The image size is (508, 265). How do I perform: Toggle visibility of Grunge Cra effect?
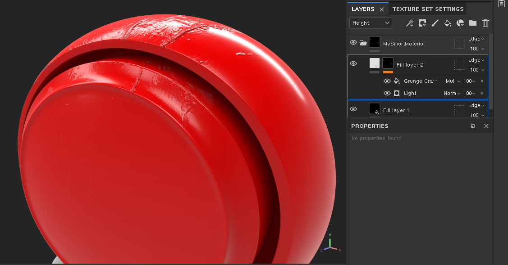[387, 81]
